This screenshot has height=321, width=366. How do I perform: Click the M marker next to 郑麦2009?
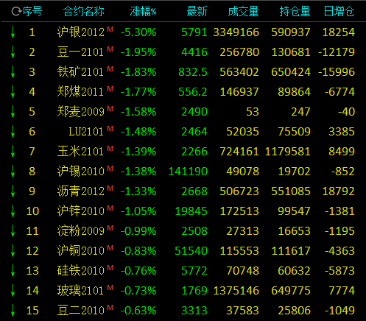coord(110,109)
